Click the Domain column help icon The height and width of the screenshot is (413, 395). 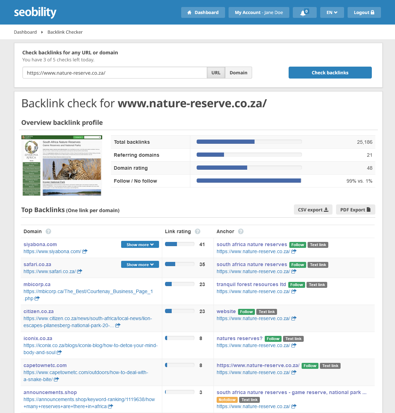tap(48, 231)
